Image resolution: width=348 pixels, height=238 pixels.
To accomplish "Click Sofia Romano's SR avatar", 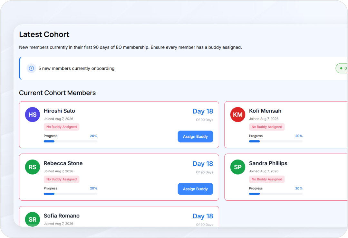I will [x=33, y=219].
